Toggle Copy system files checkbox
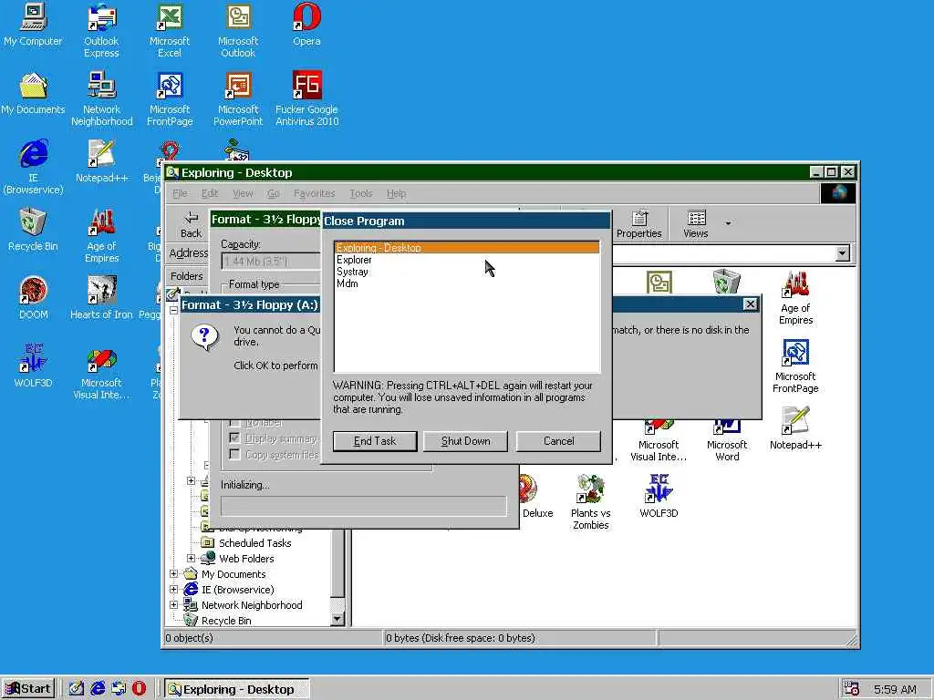The height and width of the screenshot is (700, 934). pyautogui.click(x=234, y=454)
